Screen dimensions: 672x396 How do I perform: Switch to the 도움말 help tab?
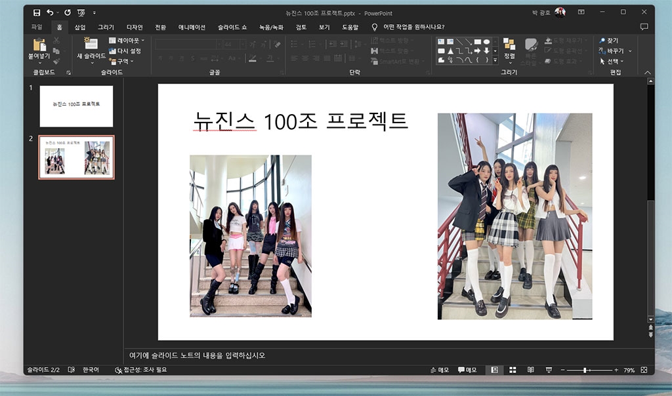point(350,27)
